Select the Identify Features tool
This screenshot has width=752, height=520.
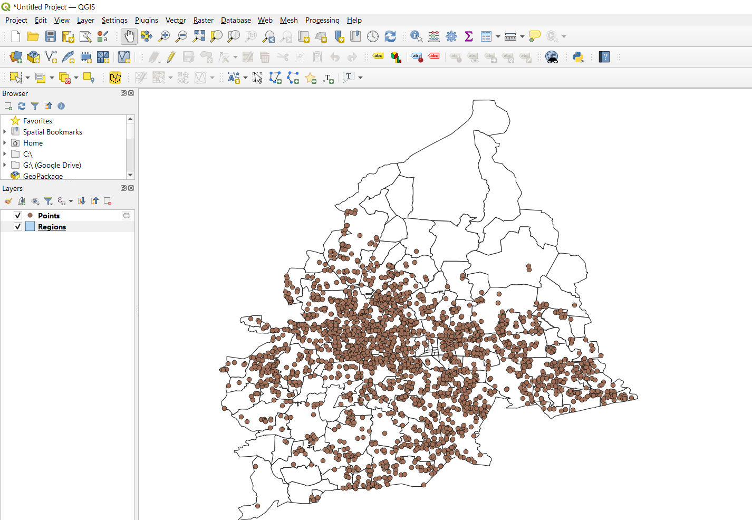point(417,36)
